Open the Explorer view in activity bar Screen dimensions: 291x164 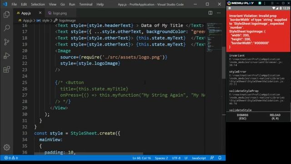coord(7,15)
